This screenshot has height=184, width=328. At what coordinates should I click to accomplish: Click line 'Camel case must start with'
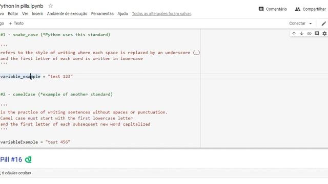pyautogui.click(x=67, y=118)
